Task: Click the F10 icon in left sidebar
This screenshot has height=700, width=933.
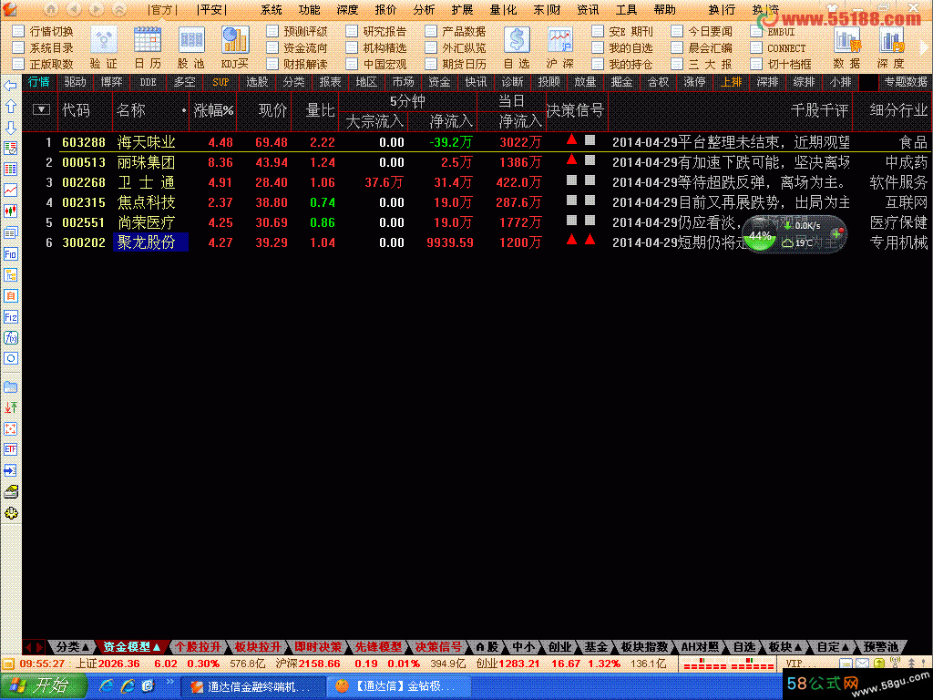Action: 11,254
